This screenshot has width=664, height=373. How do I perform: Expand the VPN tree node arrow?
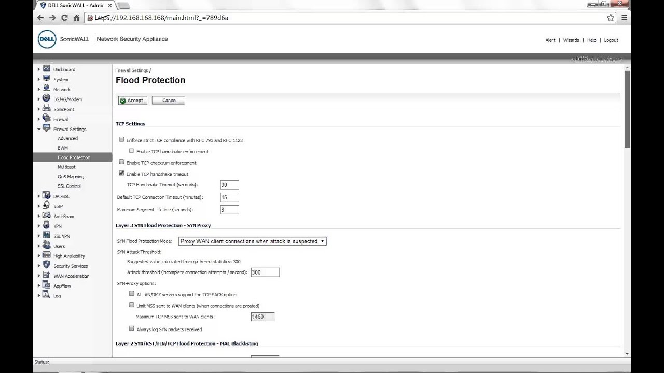pos(39,226)
